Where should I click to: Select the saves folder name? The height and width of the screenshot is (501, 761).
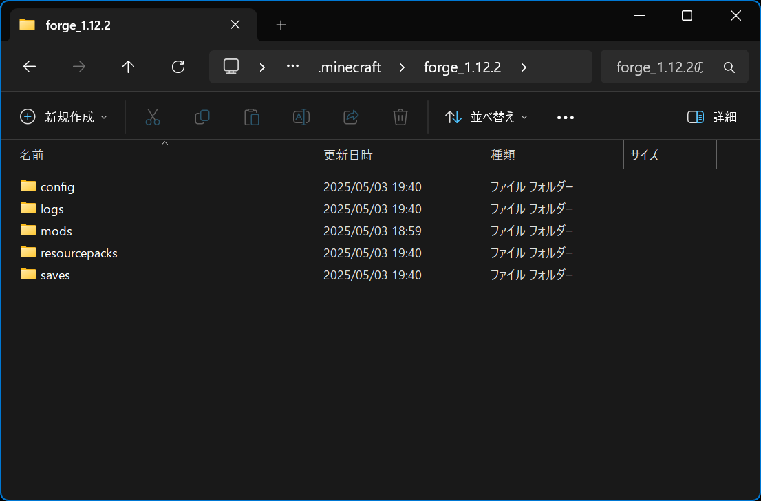(x=55, y=275)
